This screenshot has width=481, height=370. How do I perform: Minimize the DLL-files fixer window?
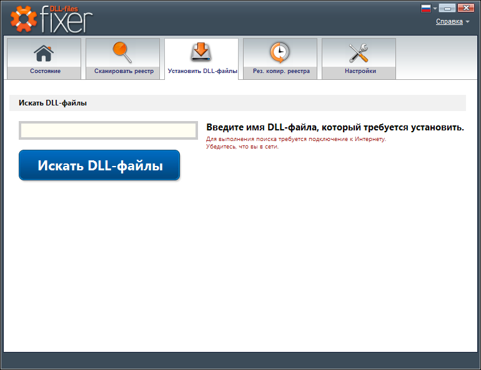[x=447, y=8]
